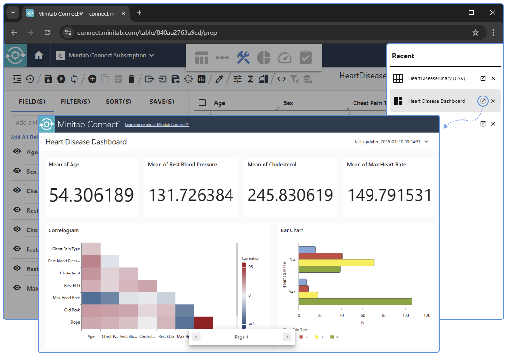Screen dimensions: 508x357
Task: Go to the next dashboard page arrow
Action: pyautogui.click(x=287, y=337)
